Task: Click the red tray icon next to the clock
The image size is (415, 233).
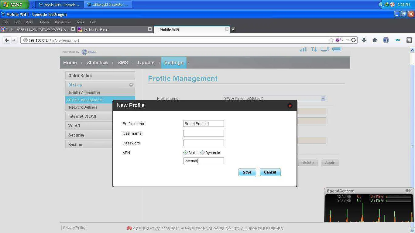Action: (392, 5)
